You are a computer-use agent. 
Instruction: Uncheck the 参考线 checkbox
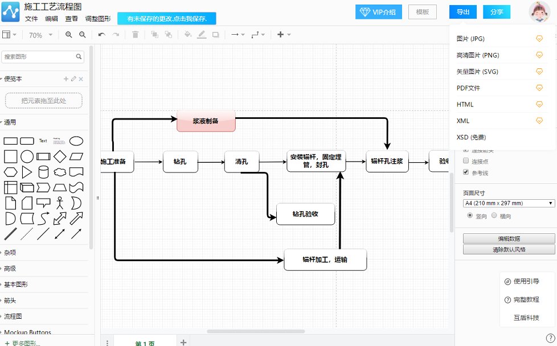(466, 172)
